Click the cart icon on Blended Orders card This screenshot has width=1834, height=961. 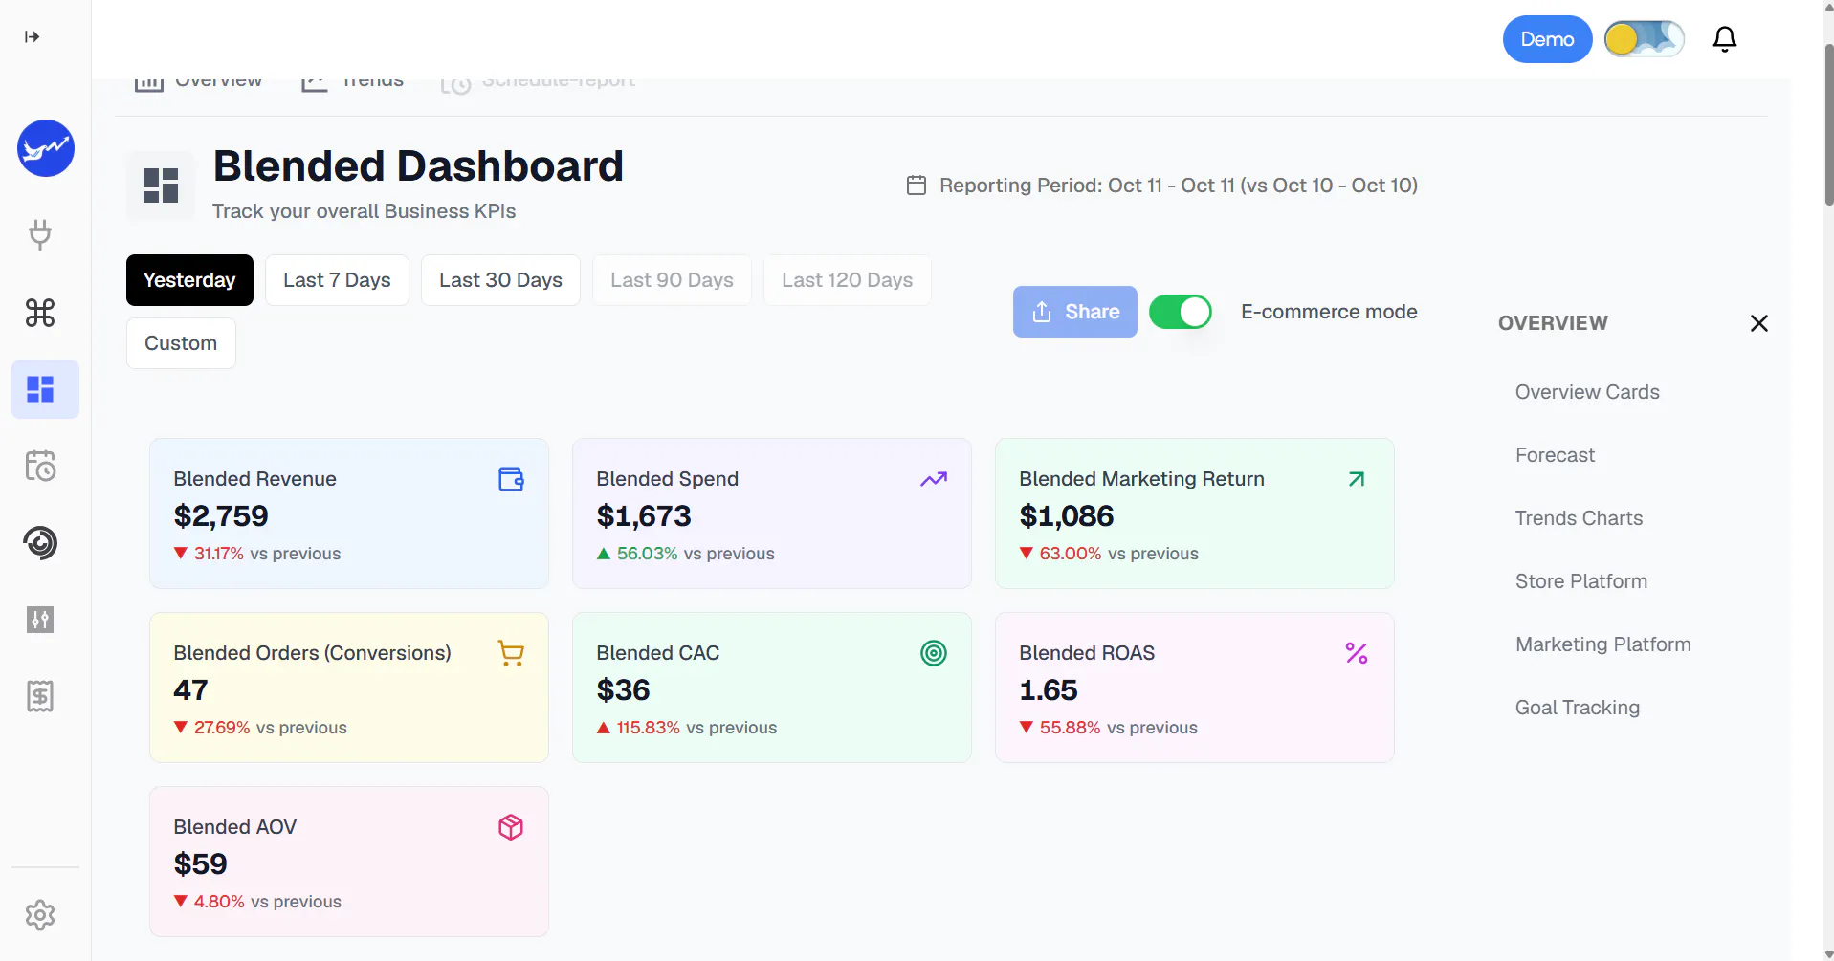coord(511,653)
